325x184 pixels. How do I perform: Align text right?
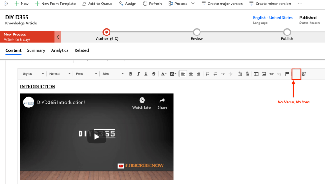click(x=198, y=74)
